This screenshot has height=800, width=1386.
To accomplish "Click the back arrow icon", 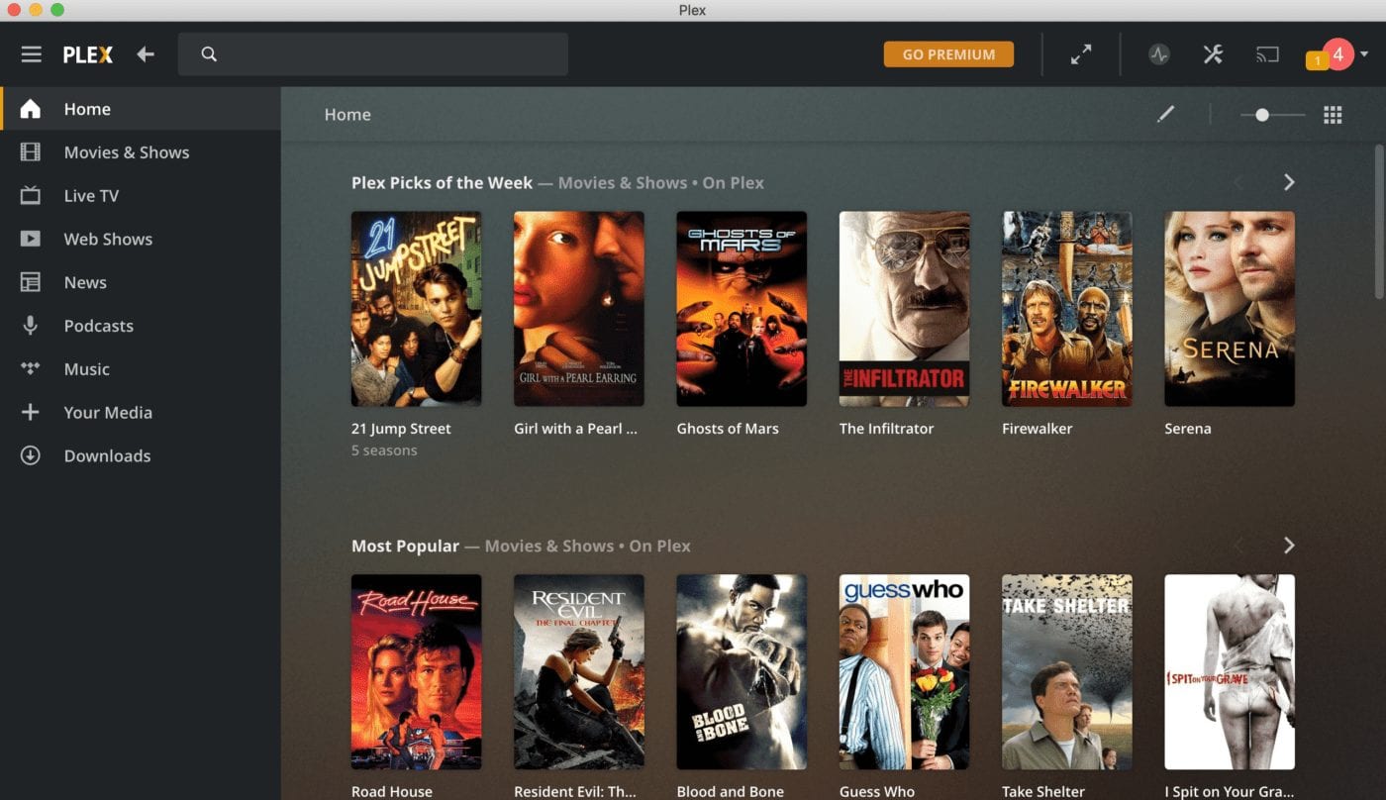I will pos(146,54).
